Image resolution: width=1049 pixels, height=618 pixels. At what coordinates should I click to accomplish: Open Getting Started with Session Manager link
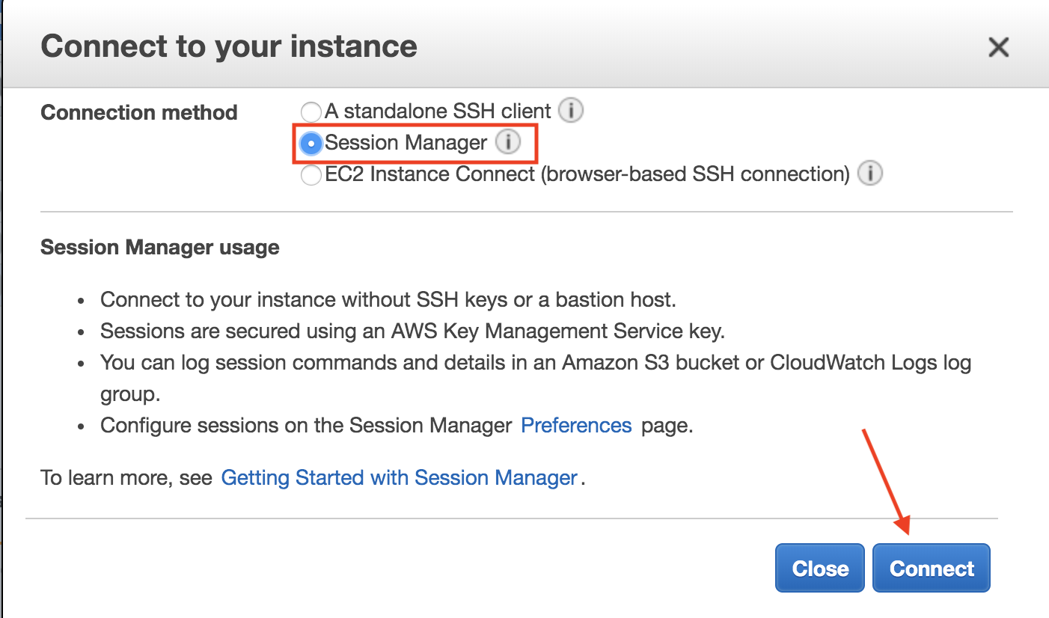(x=399, y=478)
